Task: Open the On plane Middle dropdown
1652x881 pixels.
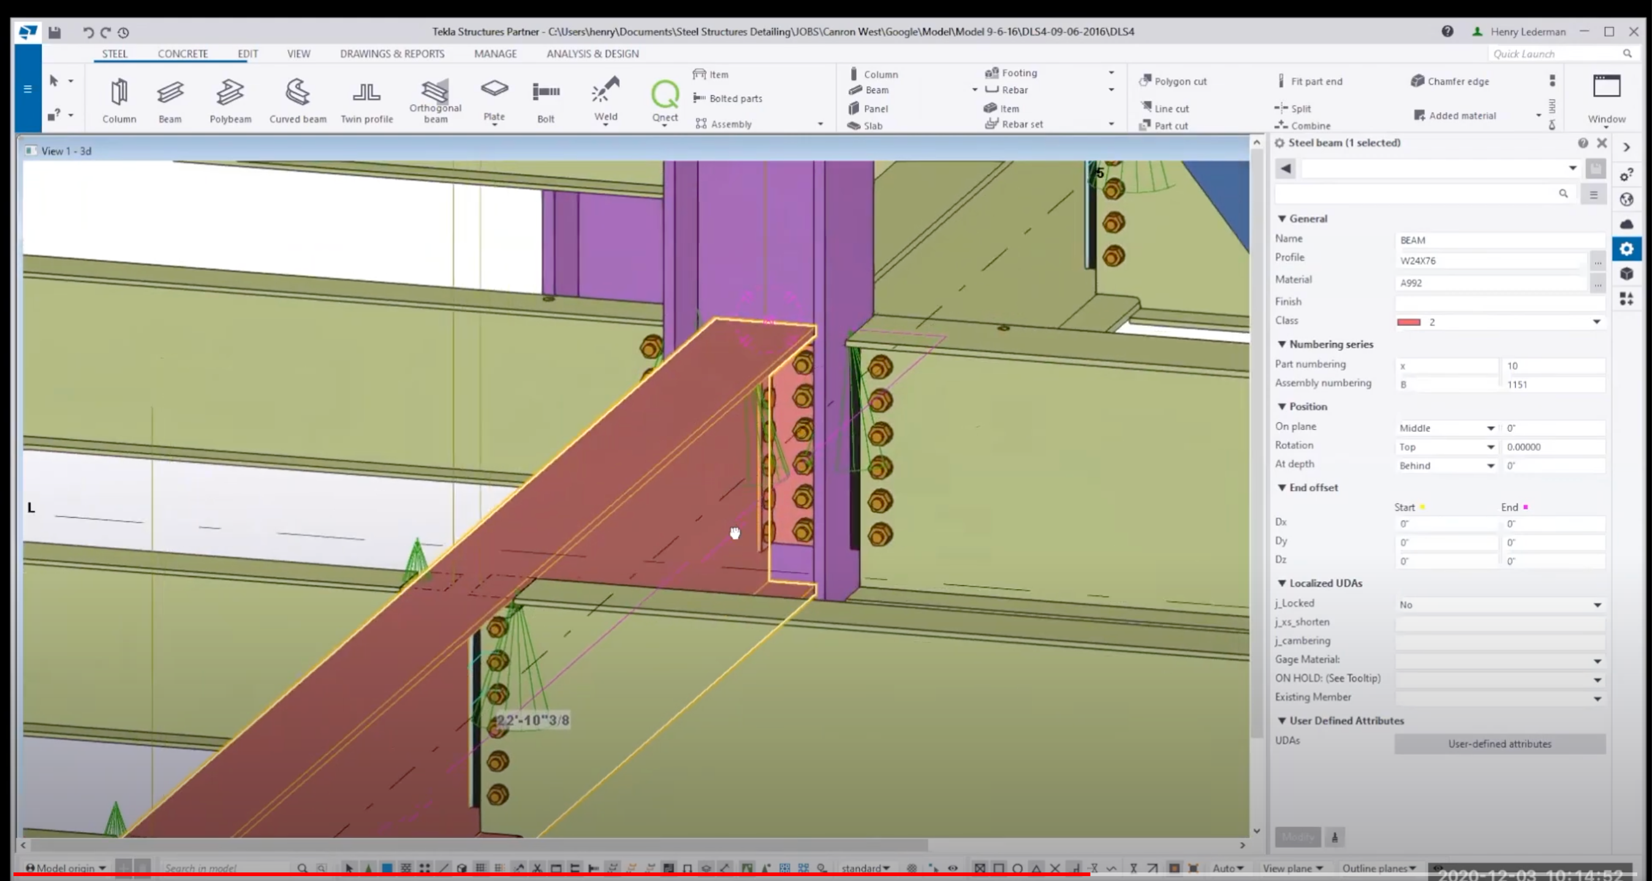Action: pyautogui.click(x=1446, y=428)
